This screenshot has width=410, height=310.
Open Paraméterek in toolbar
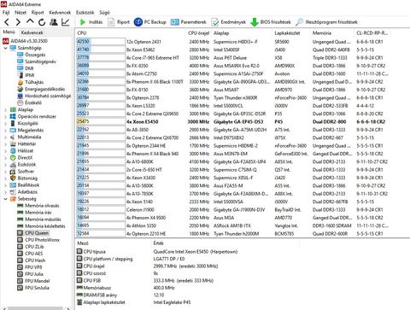pyautogui.click(x=188, y=22)
